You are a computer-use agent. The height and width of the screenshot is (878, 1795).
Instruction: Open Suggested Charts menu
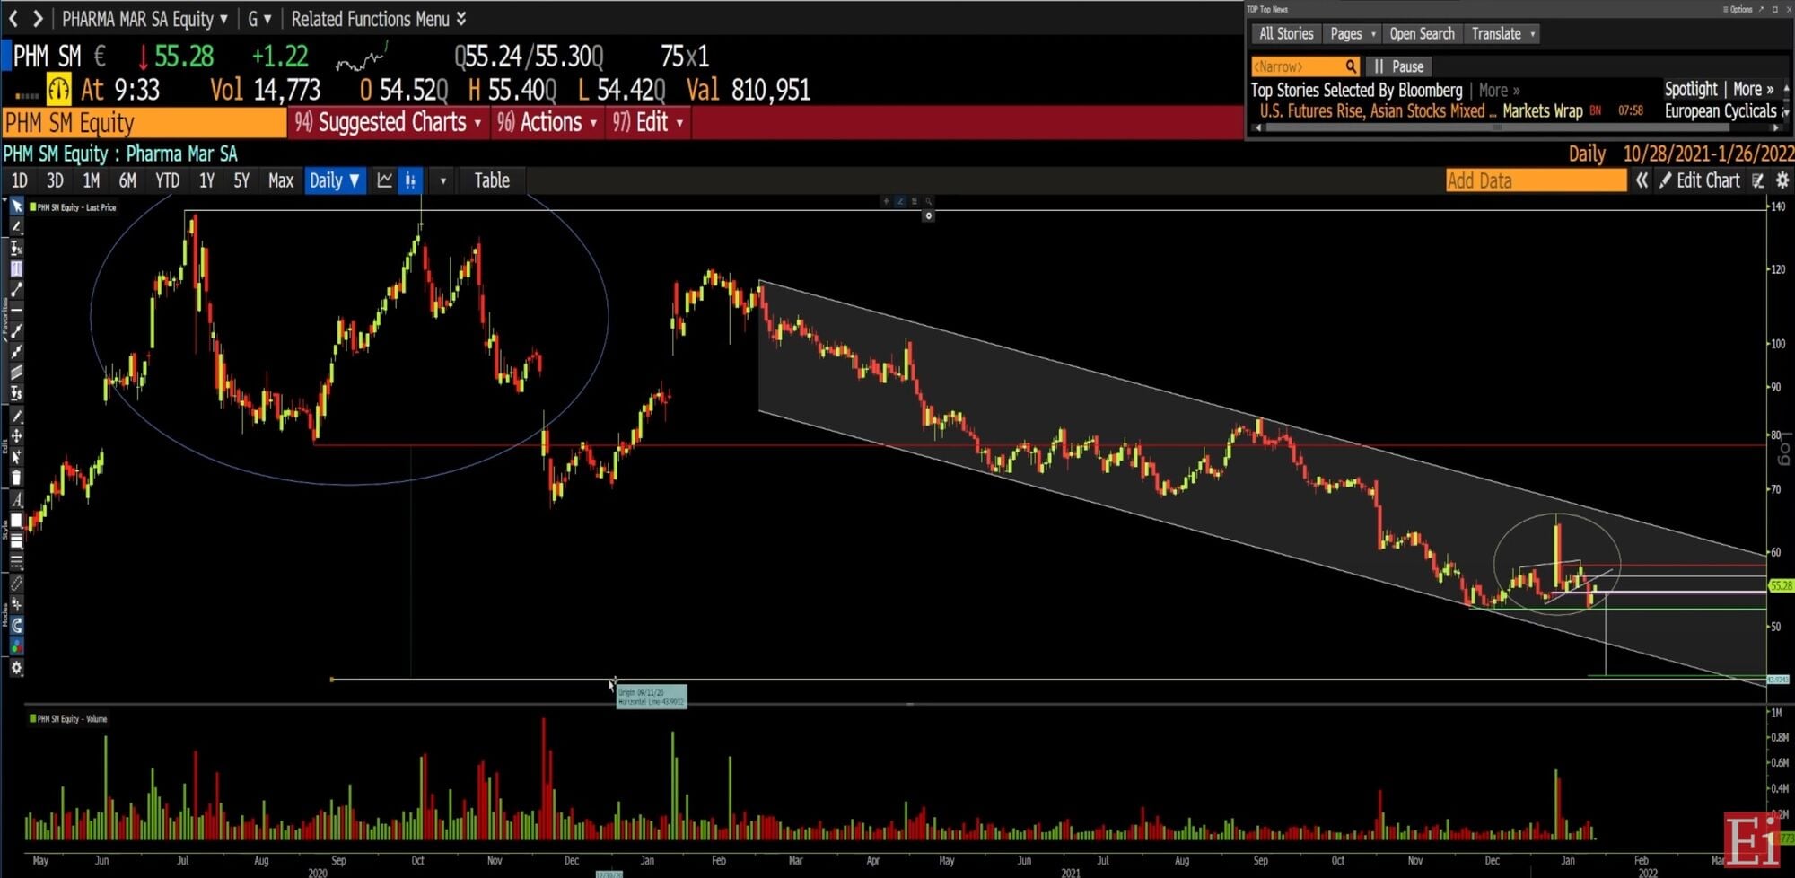388,122
